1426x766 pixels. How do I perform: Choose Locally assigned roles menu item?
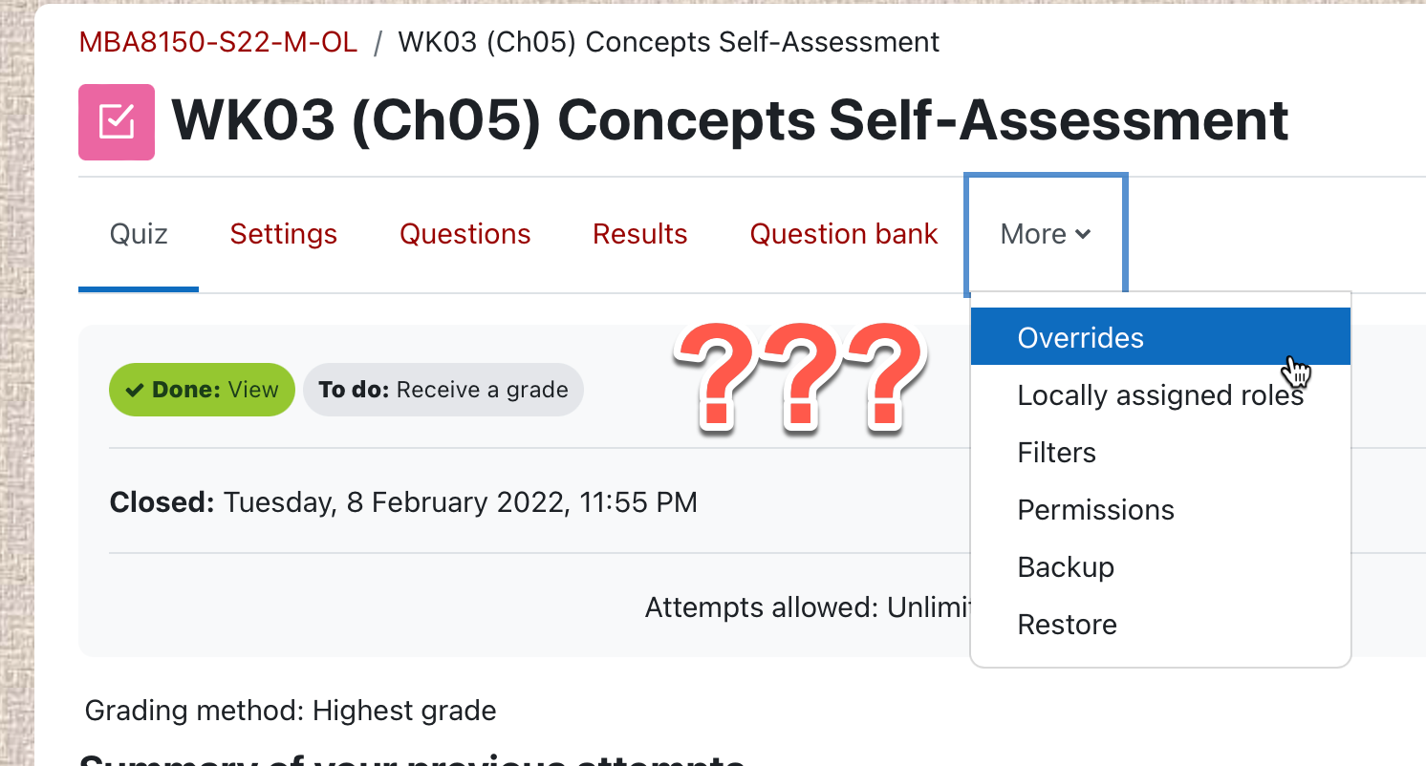pyautogui.click(x=1160, y=394)
